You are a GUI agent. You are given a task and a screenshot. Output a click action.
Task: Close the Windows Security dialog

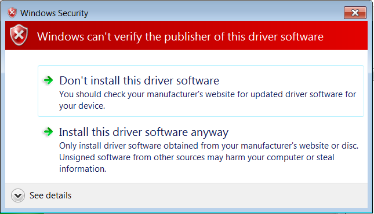[x=355, y=13]
